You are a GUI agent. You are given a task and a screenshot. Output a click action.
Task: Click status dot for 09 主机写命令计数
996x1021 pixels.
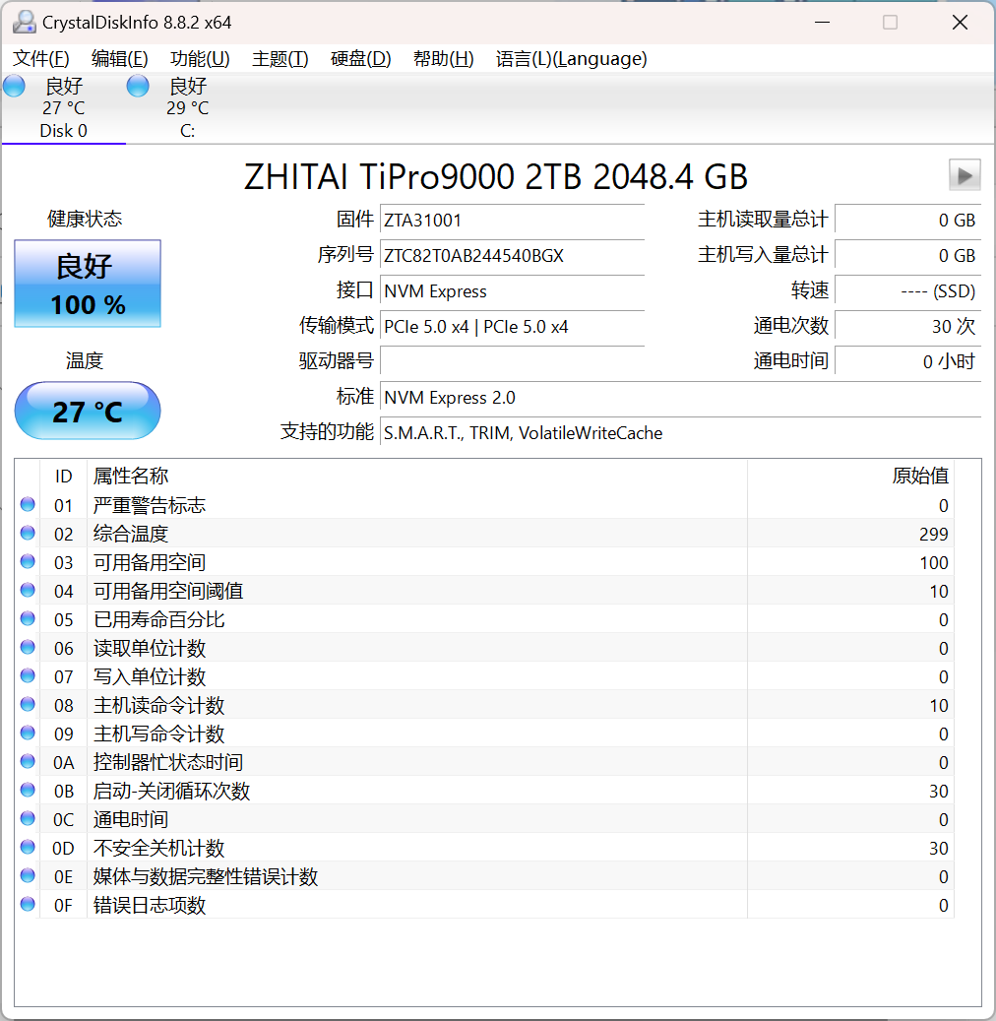tap(28, 733)
